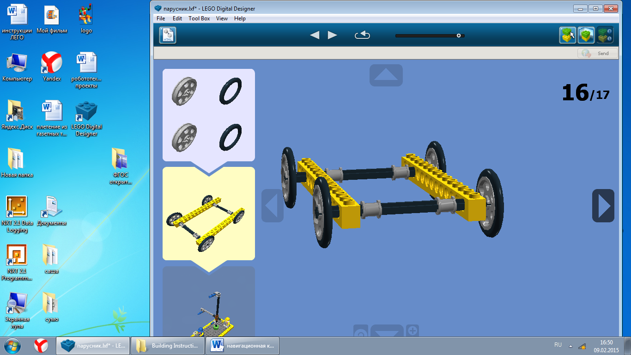
Task: Open саша folder on desktop
Action: coord(52,259)
